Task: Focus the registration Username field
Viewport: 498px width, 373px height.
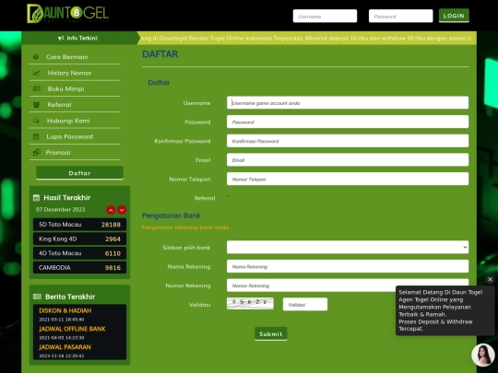Action: coord(348,103)
